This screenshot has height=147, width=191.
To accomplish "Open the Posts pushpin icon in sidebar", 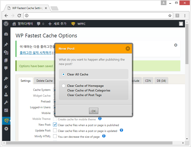I will coord(6,44).
